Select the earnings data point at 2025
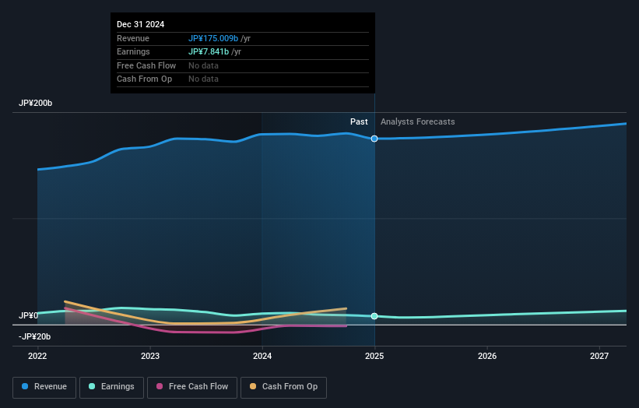The height and width of the screenshot is (408, 639). tap(374, 316)
